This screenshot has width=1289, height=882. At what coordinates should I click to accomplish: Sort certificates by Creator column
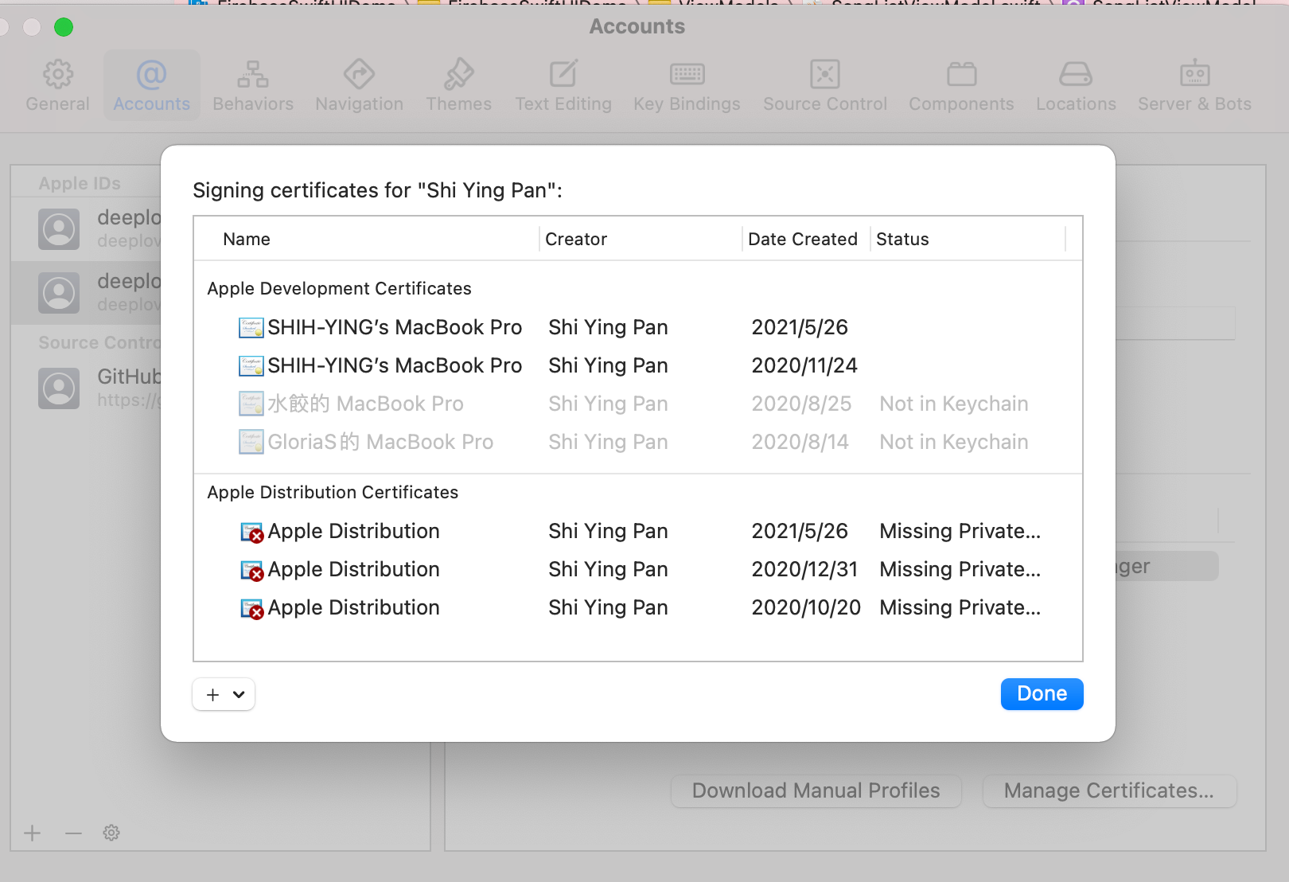coord(576,240)
